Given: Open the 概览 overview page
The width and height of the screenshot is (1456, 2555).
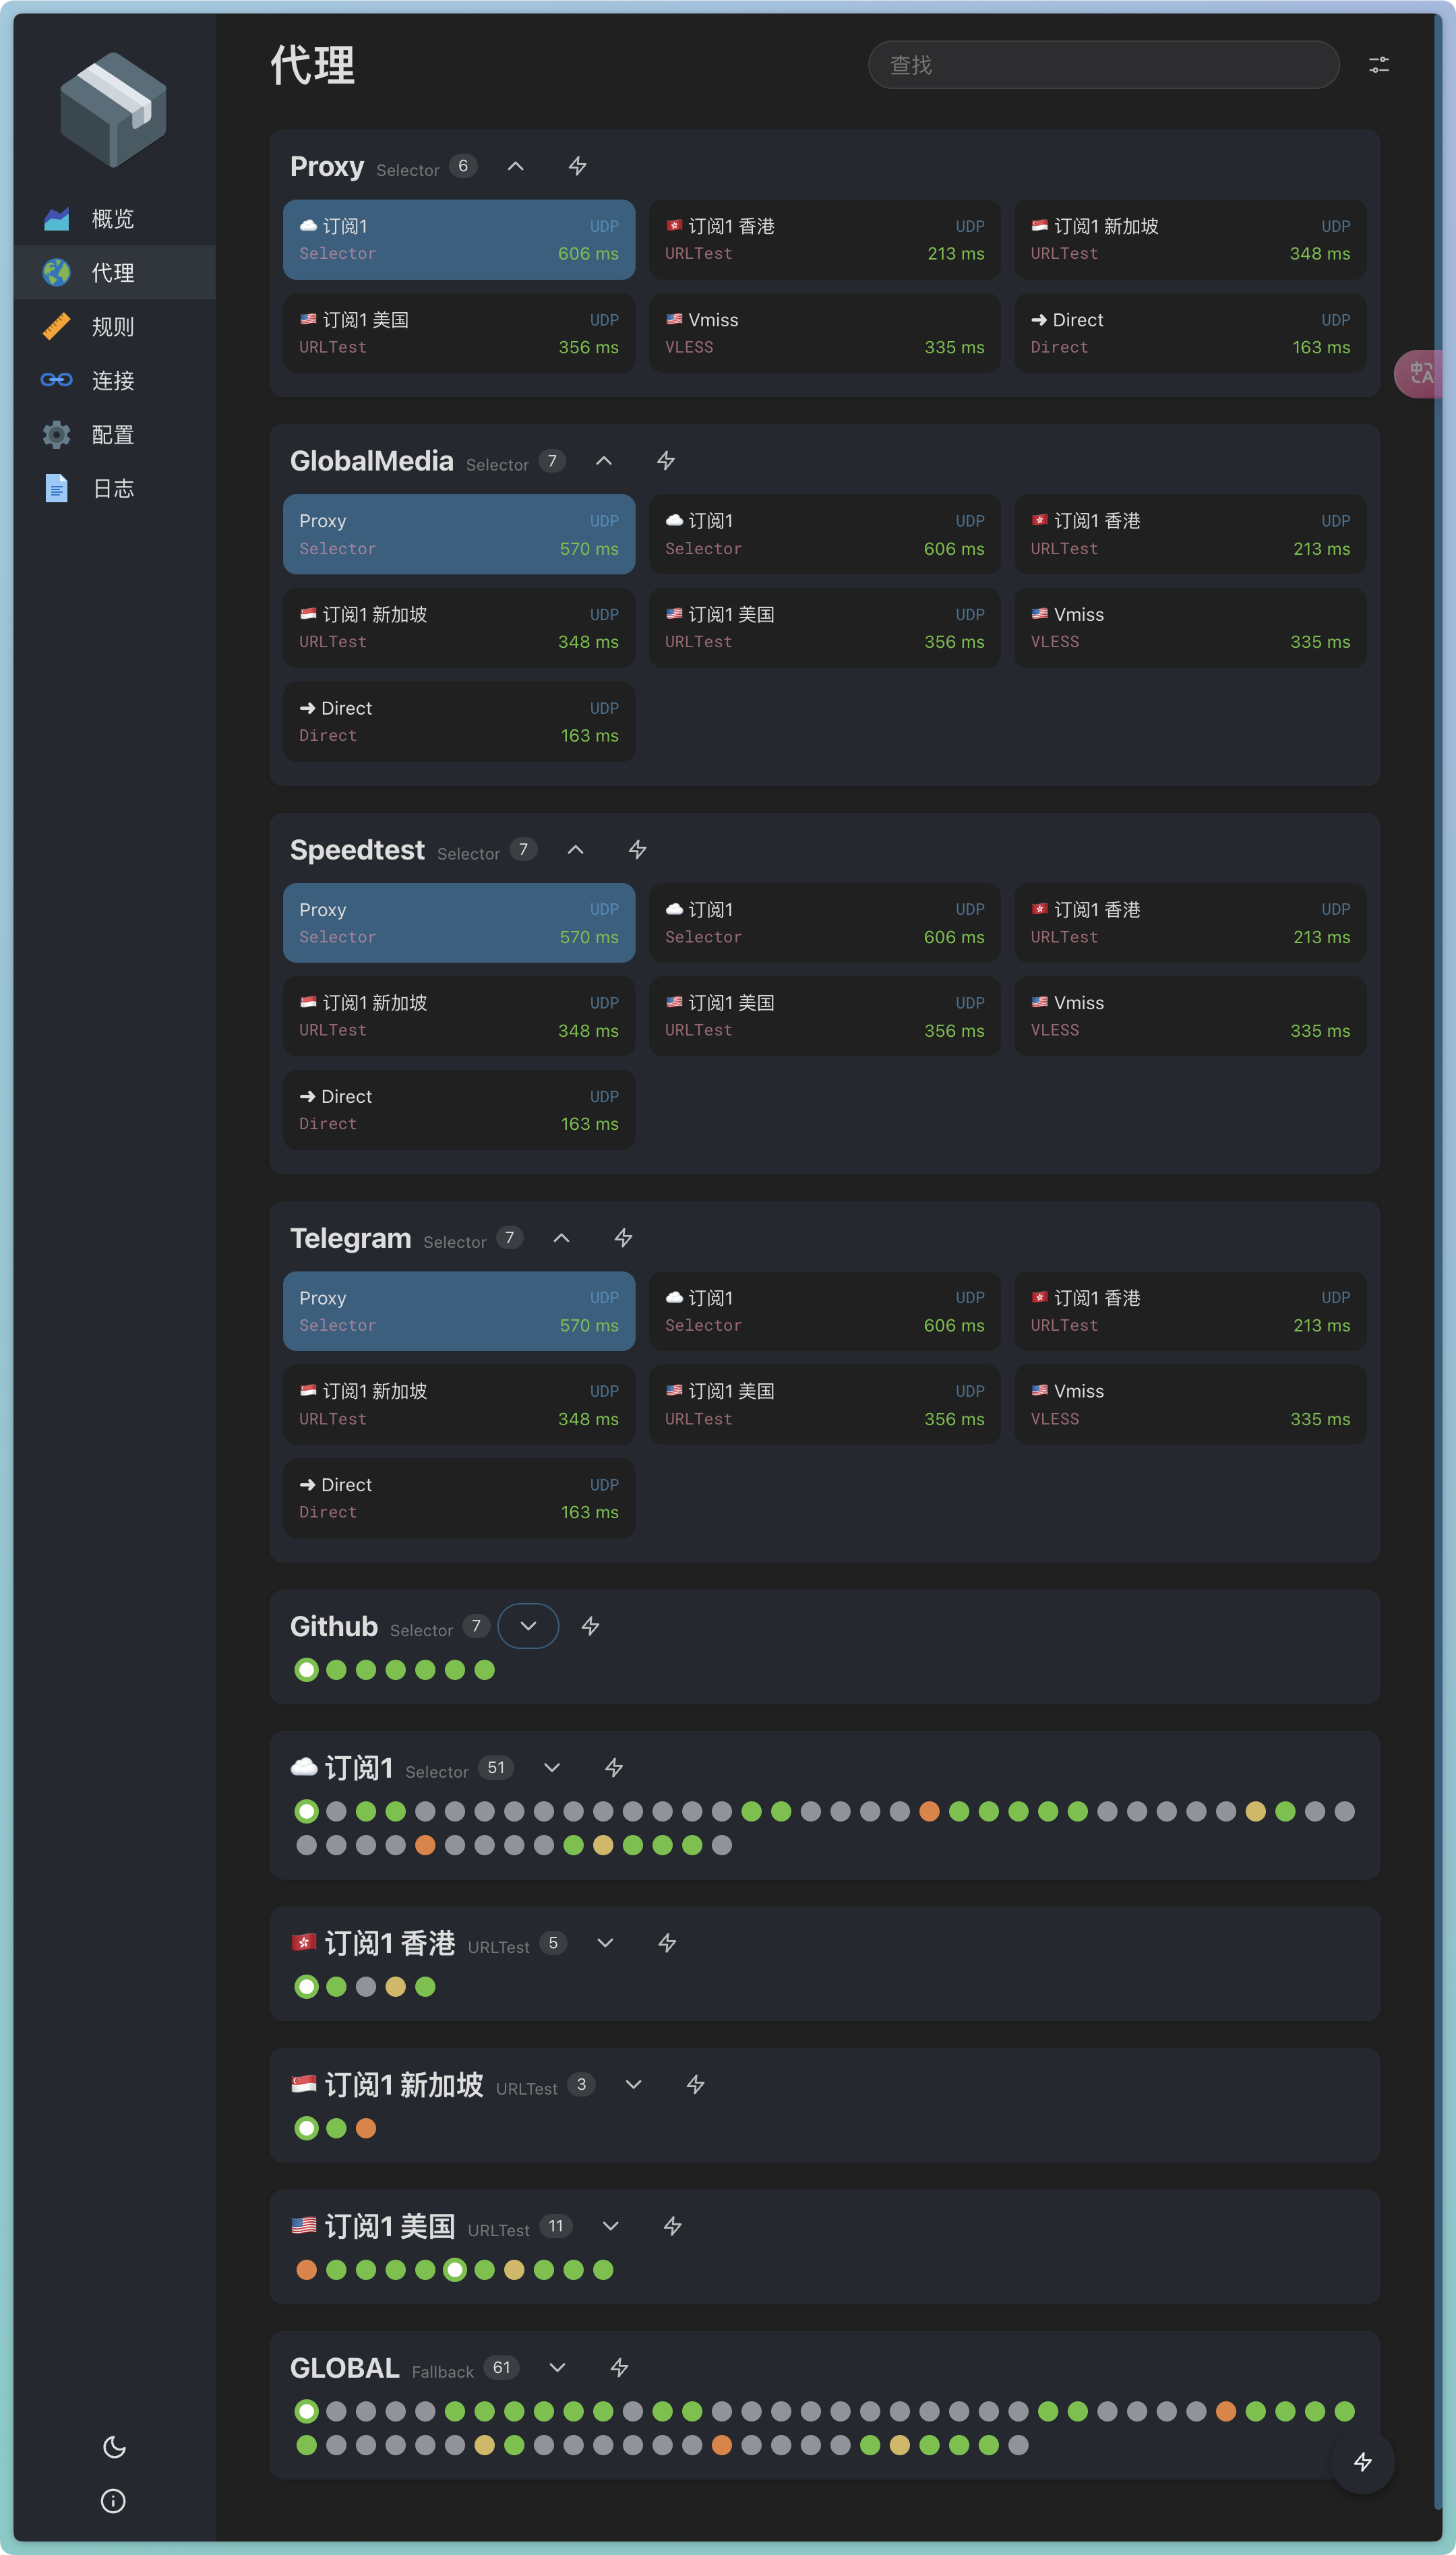Looking at the screenshot, I should 110,218.
